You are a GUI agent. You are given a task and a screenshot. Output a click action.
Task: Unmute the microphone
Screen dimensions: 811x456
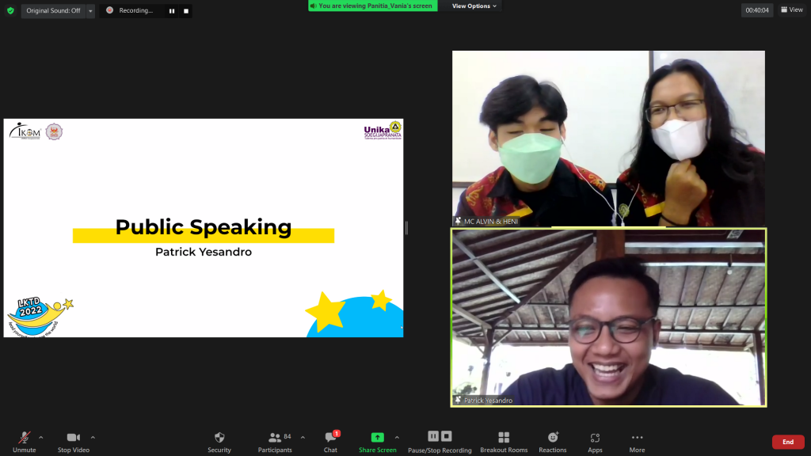coord(25,443)
